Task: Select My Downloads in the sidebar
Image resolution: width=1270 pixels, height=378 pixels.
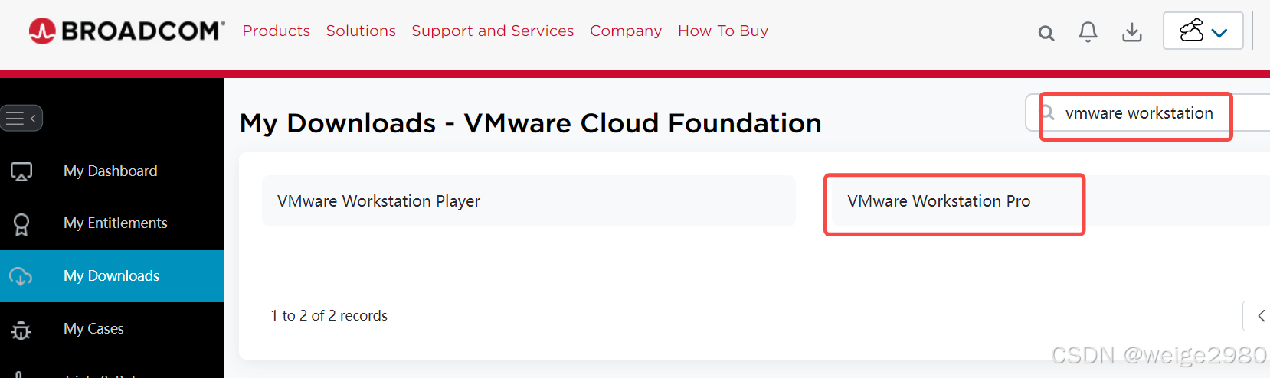Action: [x=112, y=276]
